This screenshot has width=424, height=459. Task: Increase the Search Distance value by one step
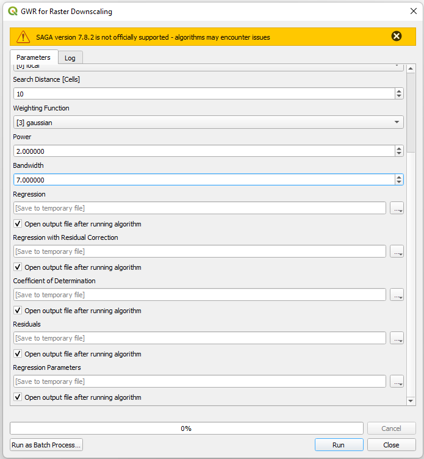tap(399, 91)
